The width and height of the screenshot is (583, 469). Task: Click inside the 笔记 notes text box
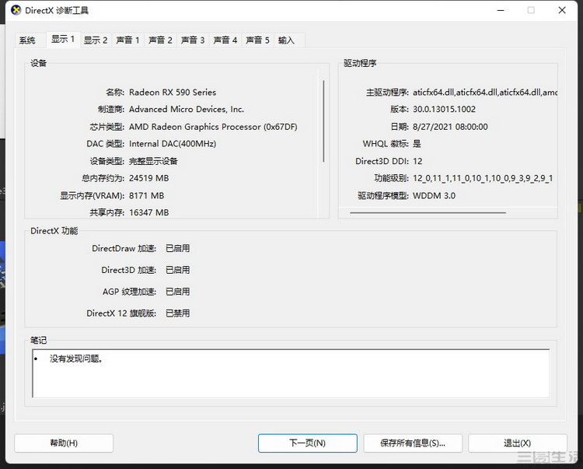[291, 373]
